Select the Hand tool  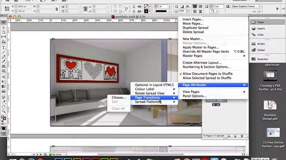pyautogui.click(x=4, y=107)
